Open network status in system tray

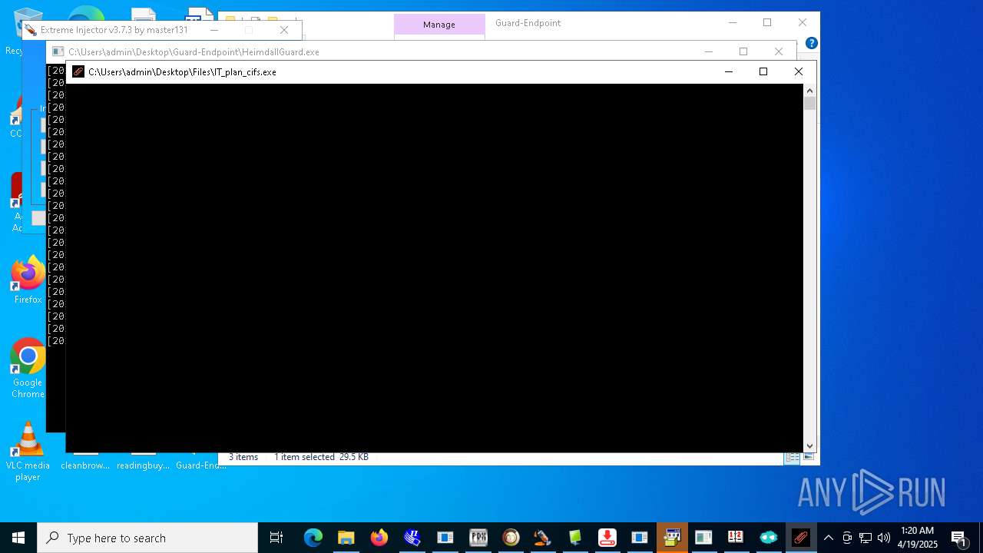[x=866, y=538]
